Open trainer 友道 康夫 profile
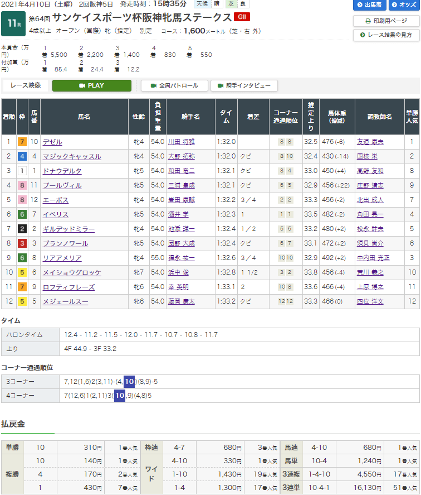Viewport: 421px width, 495px height. [x=370, y=142]
